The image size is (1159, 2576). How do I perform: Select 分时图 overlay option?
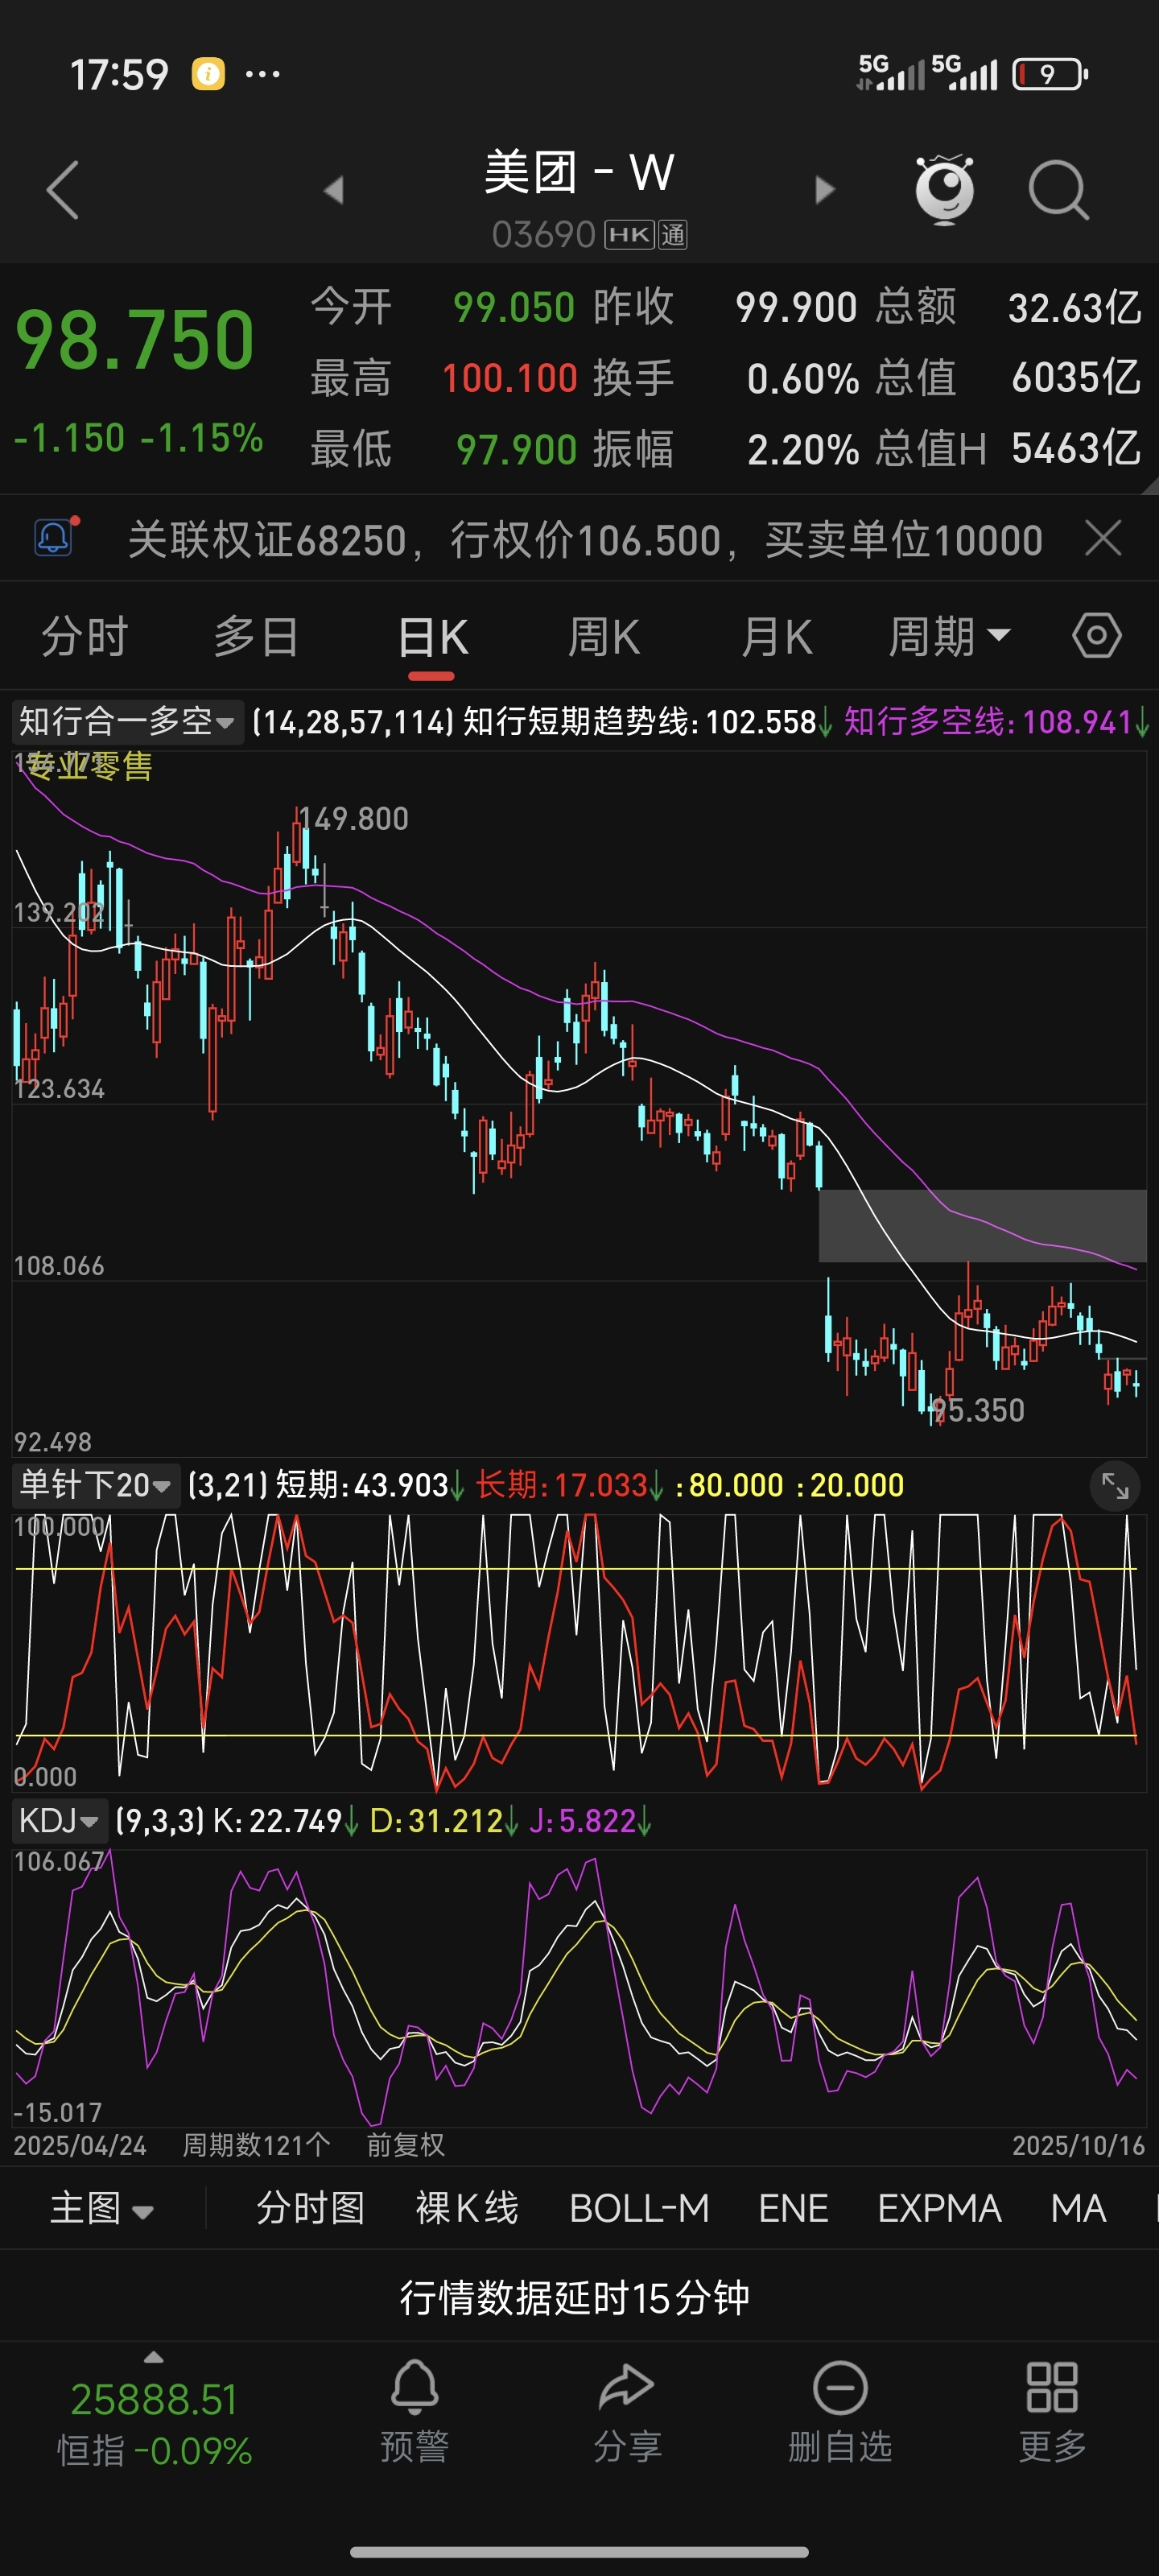(x=311, y=2208)
